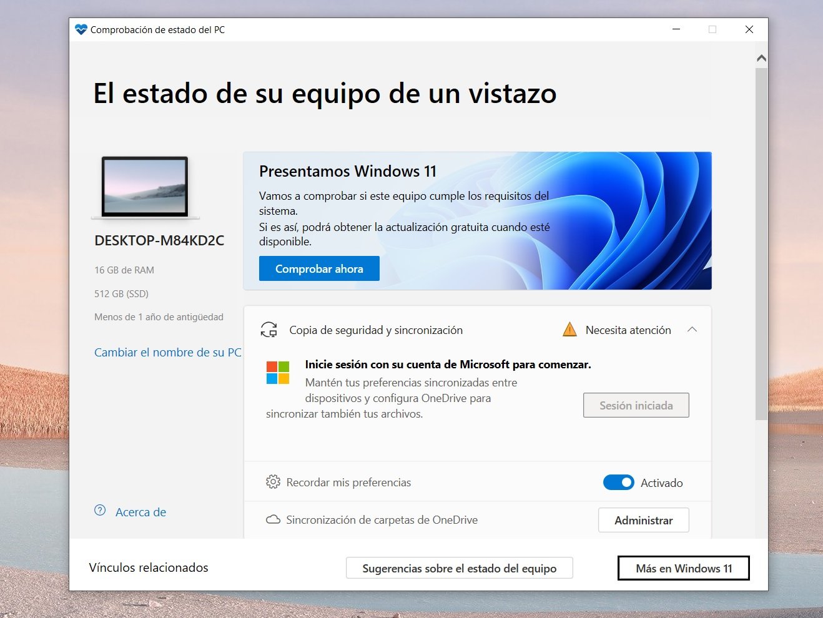Click the question mark icon beside Acerca de
Screen dimensions: 823x618
click(100, 510)
